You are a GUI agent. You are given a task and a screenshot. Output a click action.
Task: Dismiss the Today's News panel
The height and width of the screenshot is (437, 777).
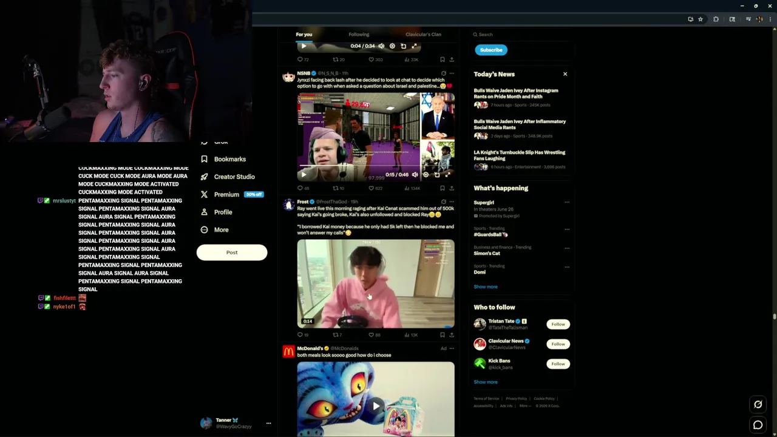[x=565, y=74]
